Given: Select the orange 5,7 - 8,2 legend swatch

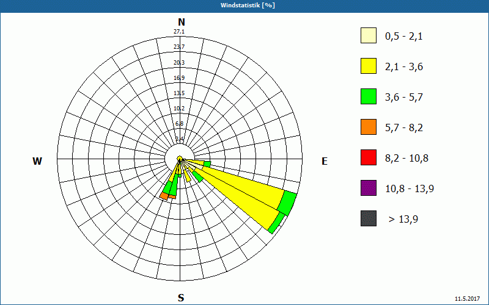Looking at the screenshot, I should click(x=369, y=127).
